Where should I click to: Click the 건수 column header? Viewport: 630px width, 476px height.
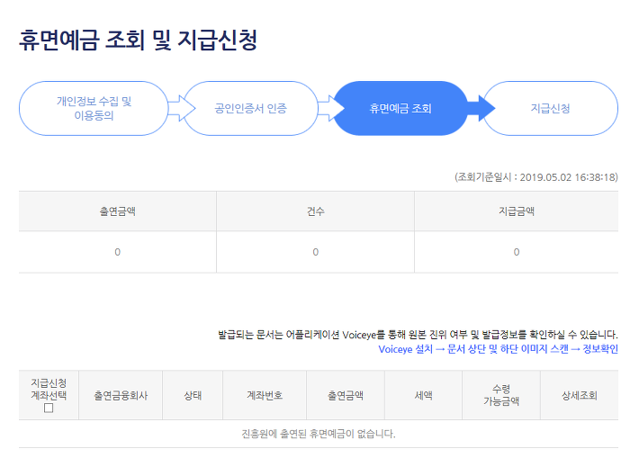[x=316, y=211]
